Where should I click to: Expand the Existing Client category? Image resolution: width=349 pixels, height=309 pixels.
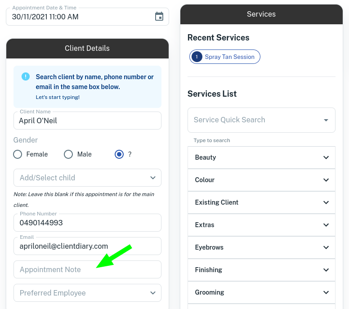(x=261, y=202)
